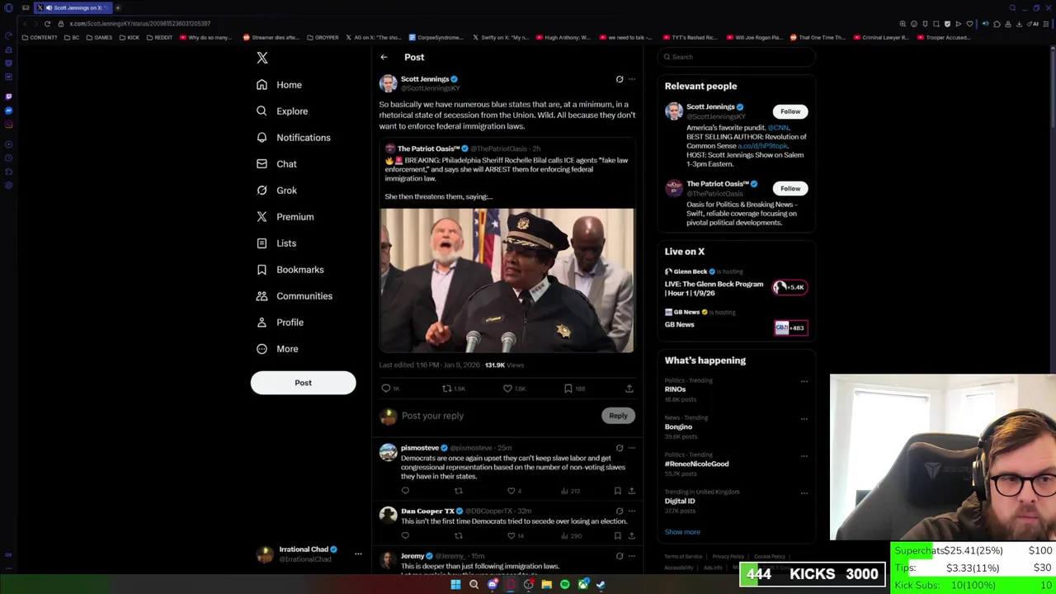Open pismosteve's profile avatar
The image size is (1056, 594).
pyautogui.click(x=388, y=451)
